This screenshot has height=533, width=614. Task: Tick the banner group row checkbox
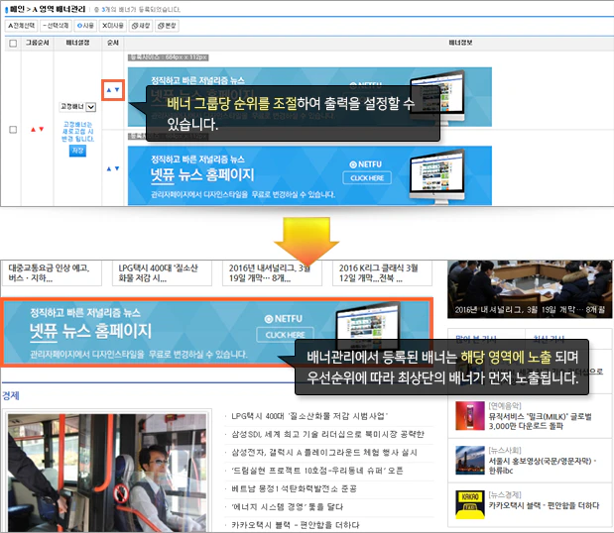point(13,130)
